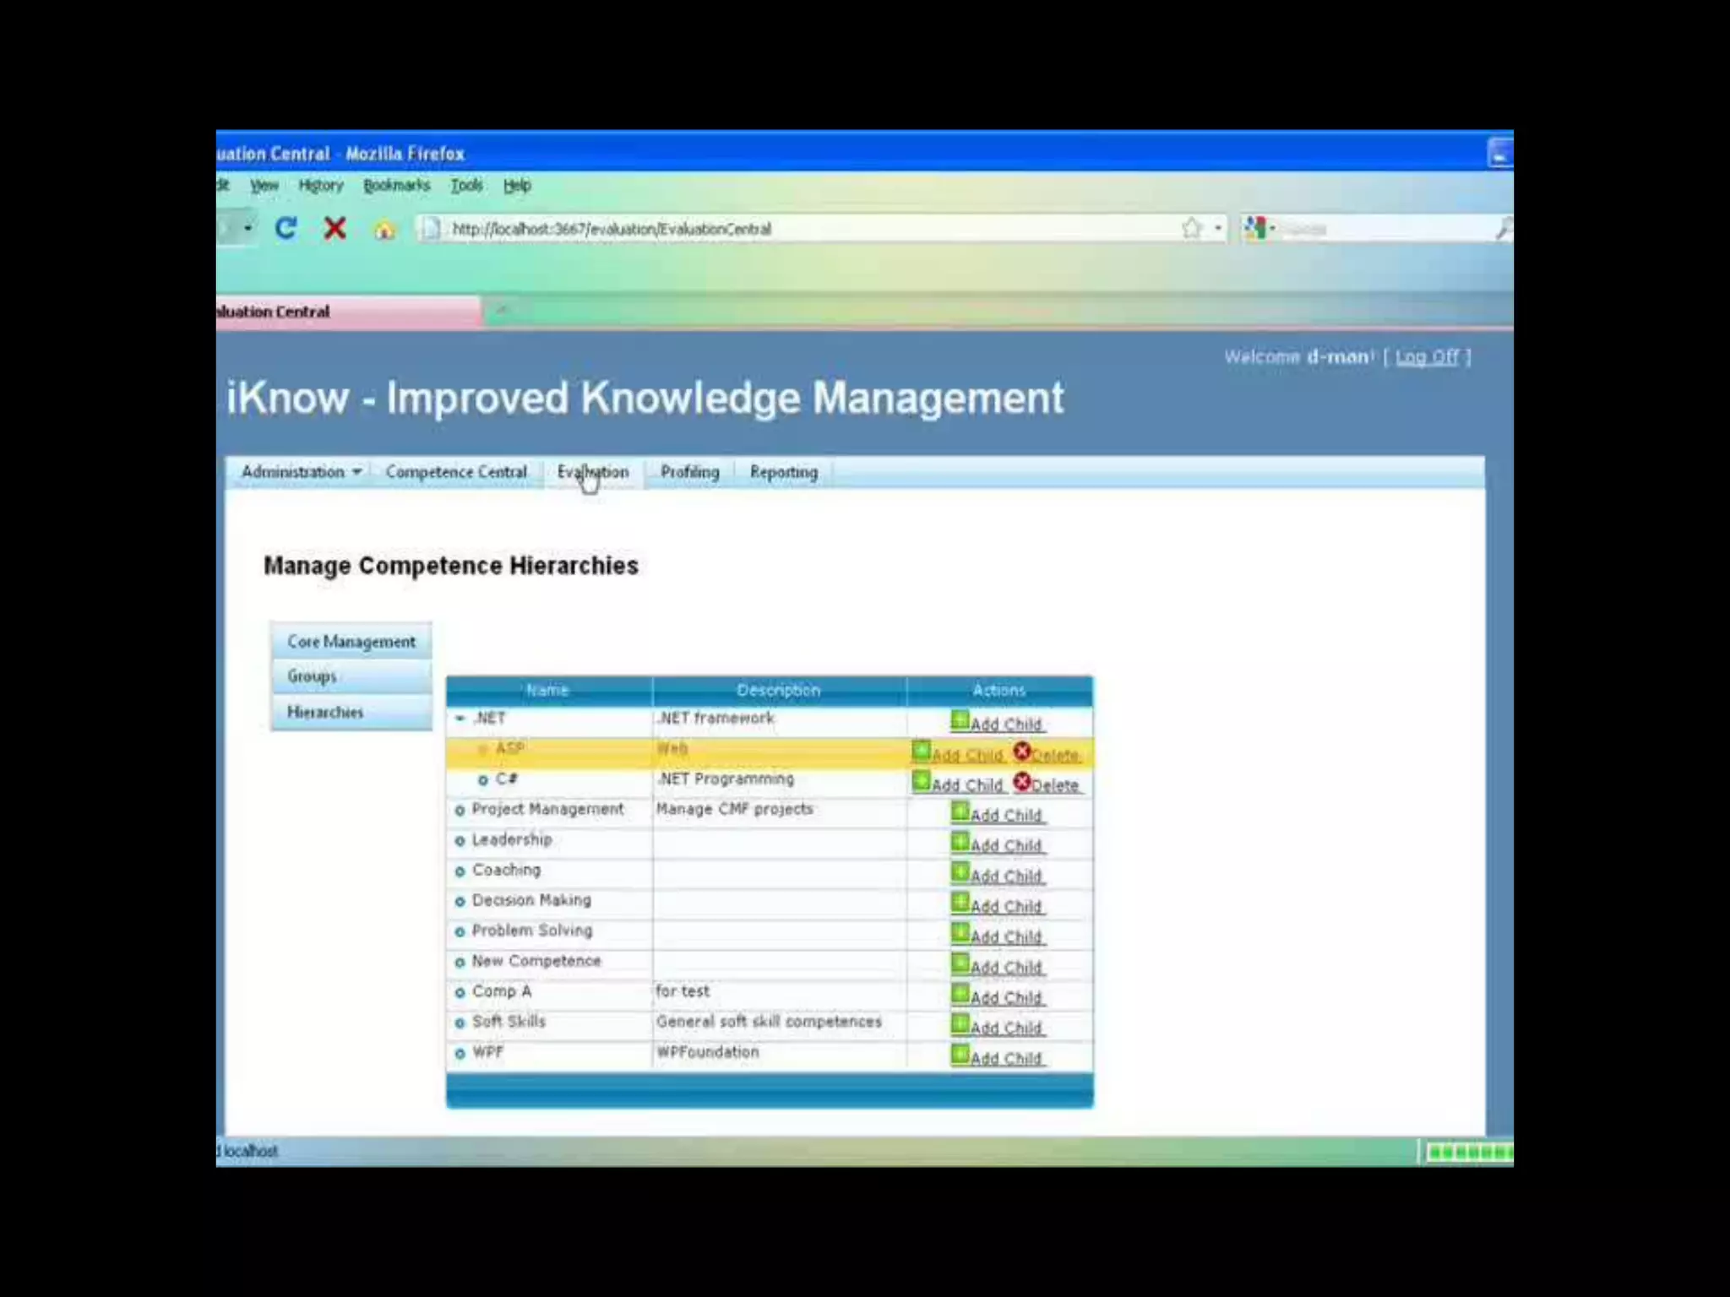Open the Bookmarks browser menu
Image resolution: width=1730 pixels, height=1297 pixels.
396,186
